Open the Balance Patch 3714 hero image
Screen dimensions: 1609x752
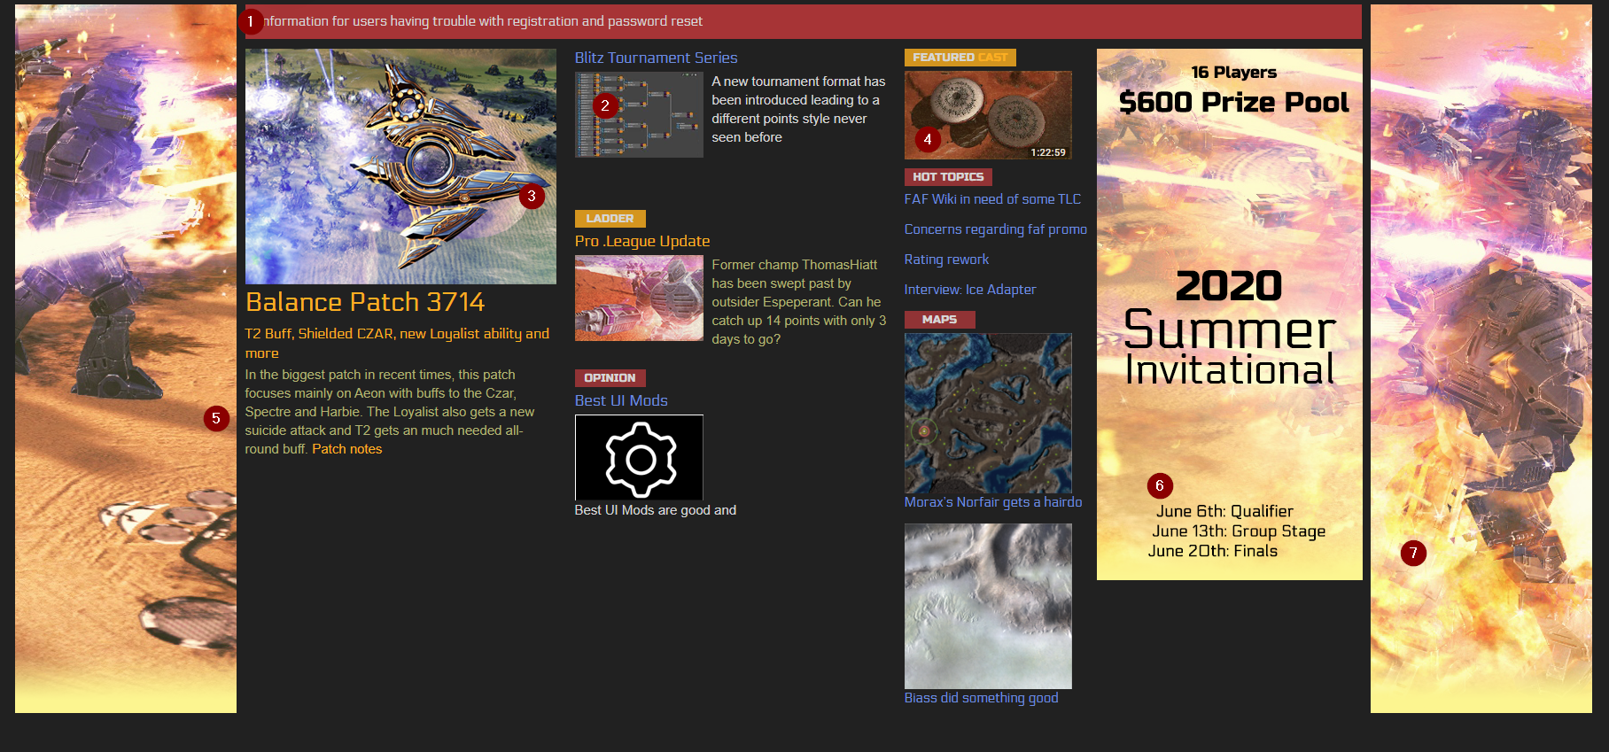400,167
